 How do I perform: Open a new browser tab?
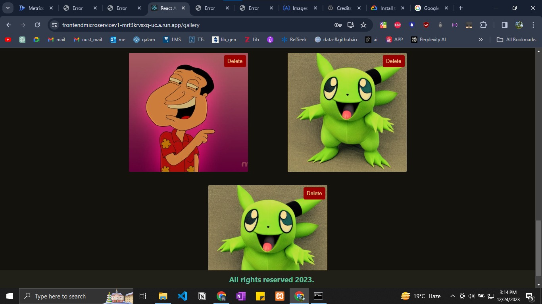coord(460,8)
